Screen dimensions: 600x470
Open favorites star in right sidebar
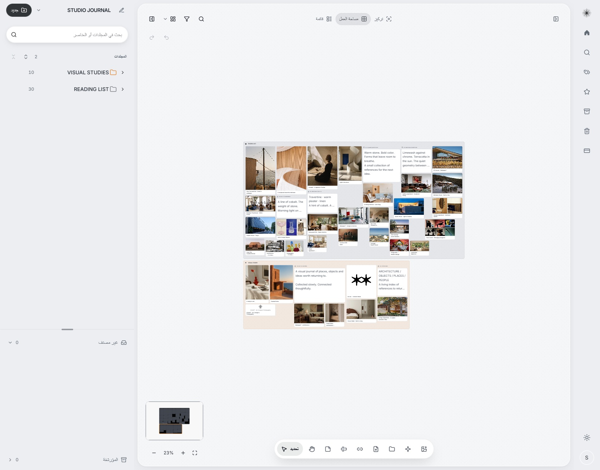pos(587,92)
